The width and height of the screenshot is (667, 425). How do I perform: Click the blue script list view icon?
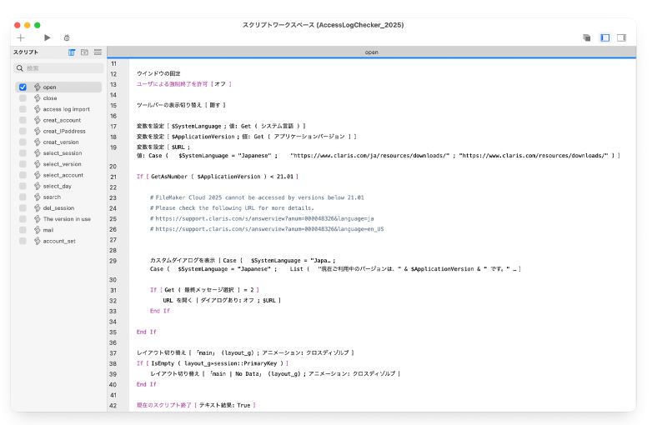pos(72,52)
